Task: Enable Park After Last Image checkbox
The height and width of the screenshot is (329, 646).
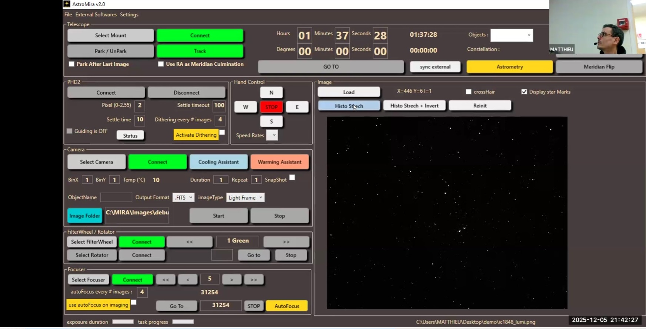Action: (x=72, y=64)
